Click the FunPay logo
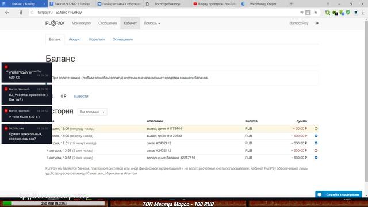The height and width of the screenshot is (207, 368). click(55, 23)
